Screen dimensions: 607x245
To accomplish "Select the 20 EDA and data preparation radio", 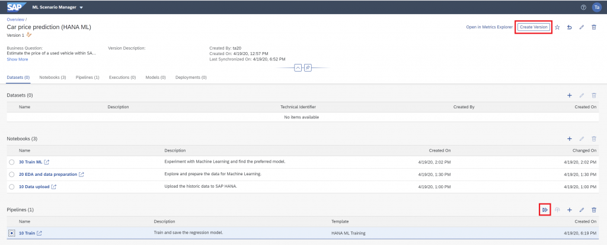I will click(x=12, y=175).
